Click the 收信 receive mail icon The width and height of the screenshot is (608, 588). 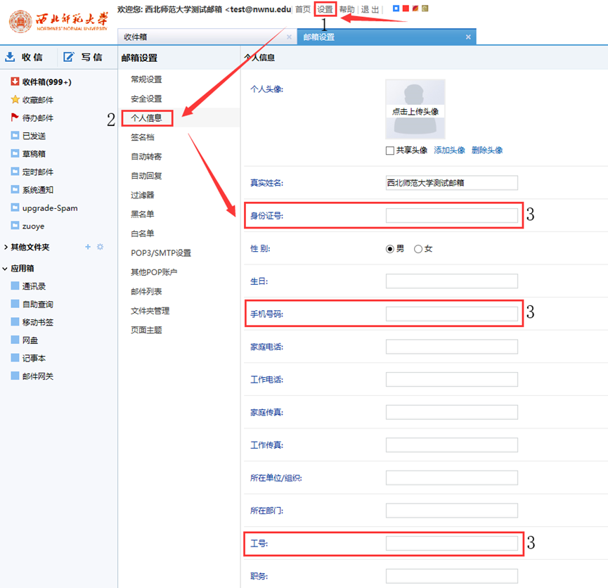[x=11, y=57]
